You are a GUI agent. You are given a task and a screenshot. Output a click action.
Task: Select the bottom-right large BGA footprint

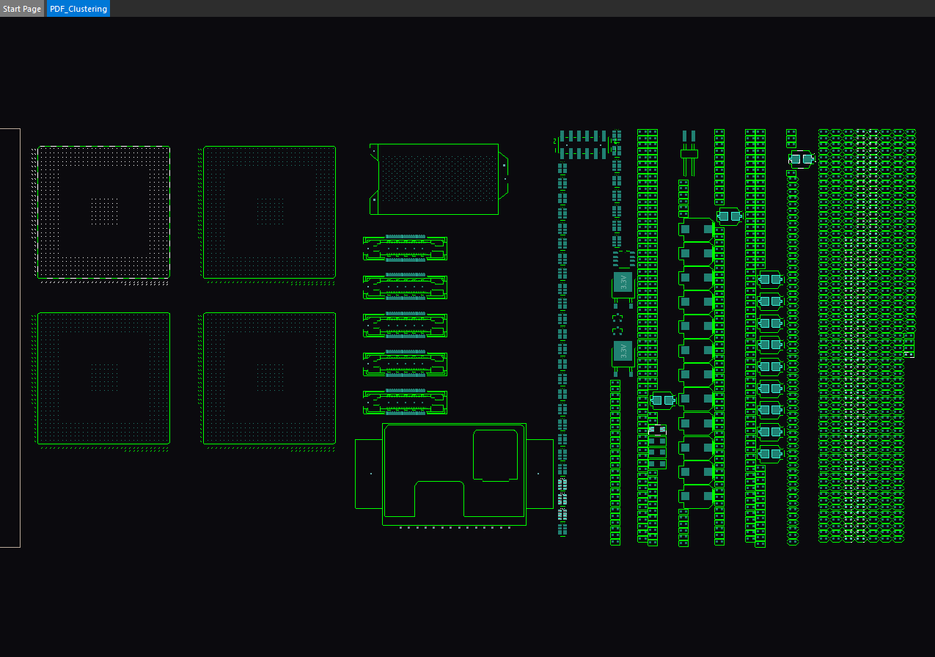coord(268,378)
